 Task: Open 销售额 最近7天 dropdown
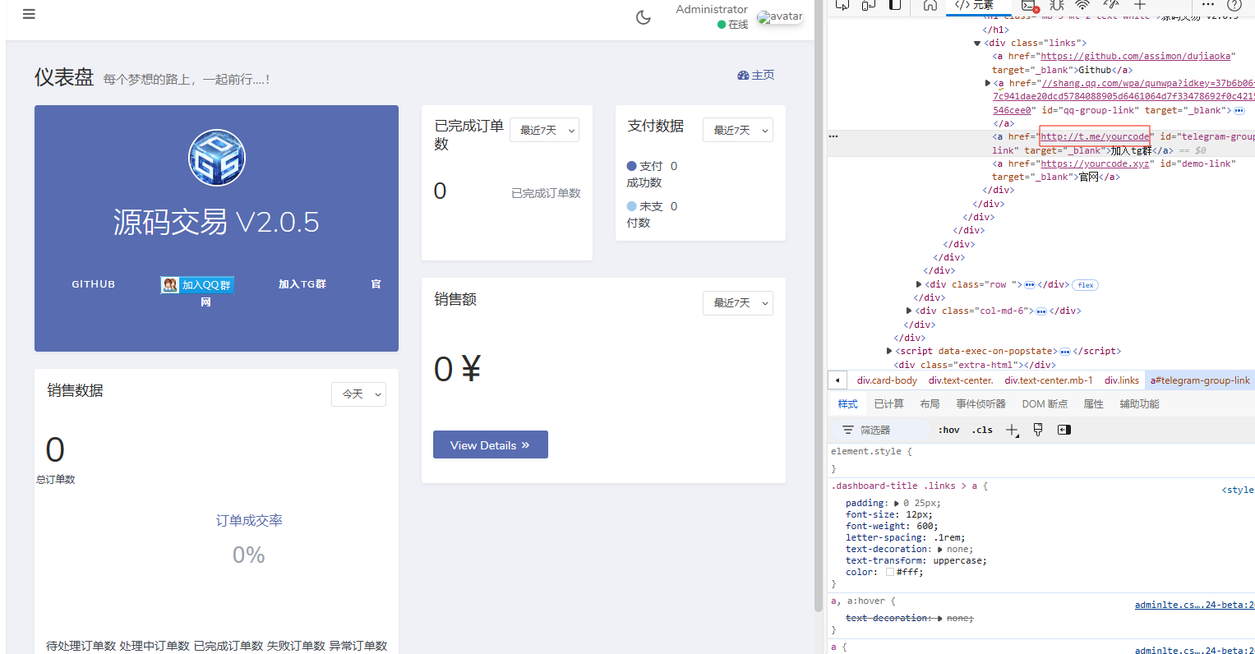pos(738,302)
